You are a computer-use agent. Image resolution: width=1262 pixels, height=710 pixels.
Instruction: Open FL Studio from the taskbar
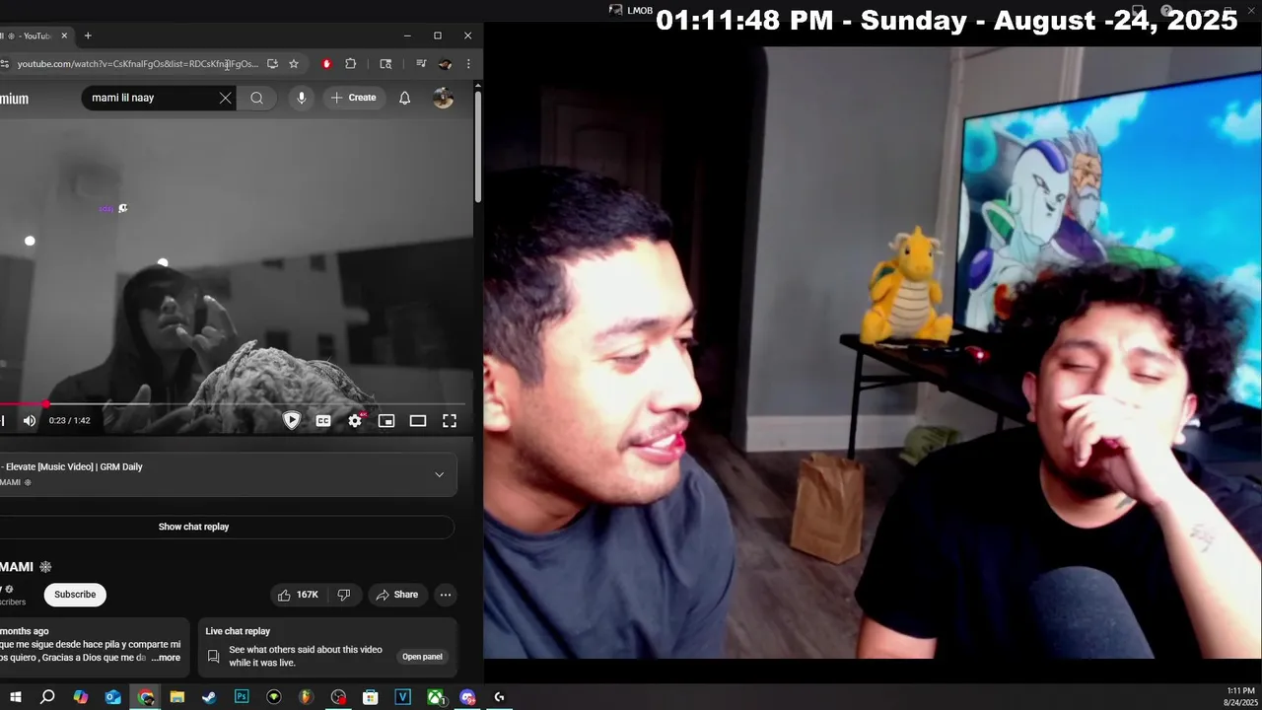click(x=306, y=697)
